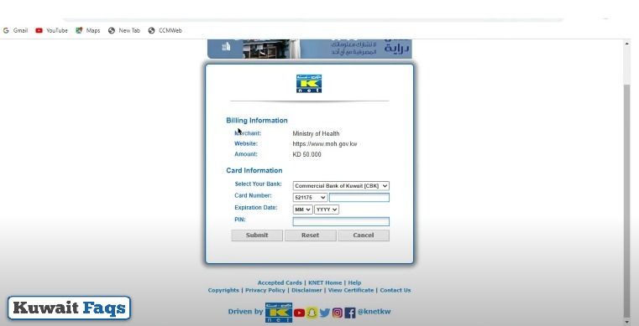This screenshot has height=326, width=639.
Task: Open the Help link
Action: (354, 283)
